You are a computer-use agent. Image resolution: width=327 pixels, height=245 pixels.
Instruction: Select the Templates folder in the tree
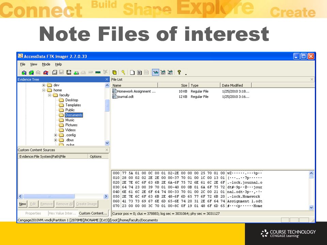73,105
